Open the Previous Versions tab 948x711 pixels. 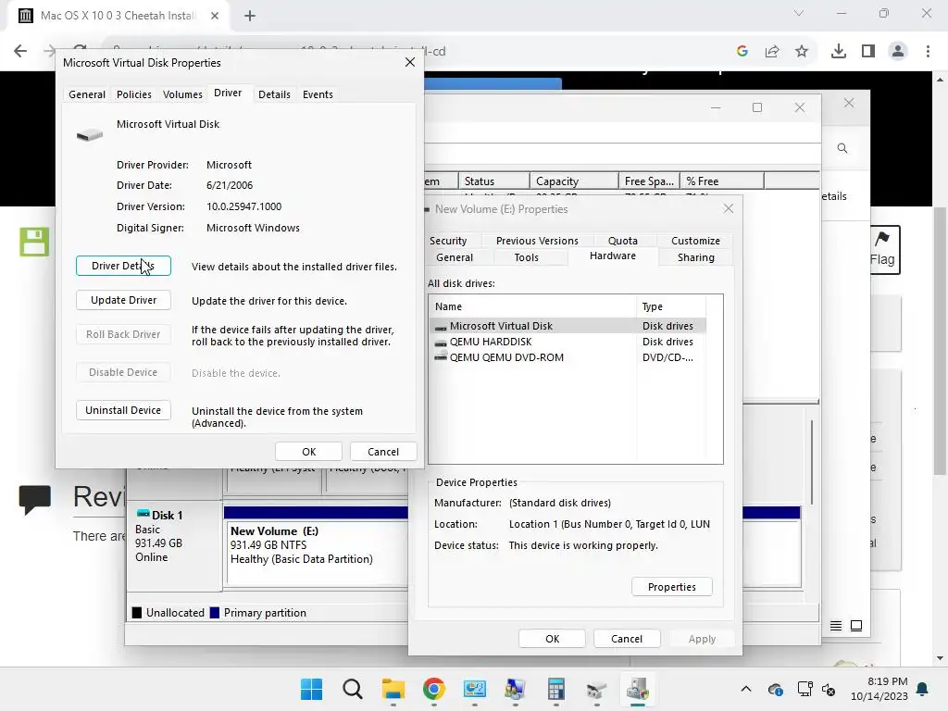pos(537,241)
